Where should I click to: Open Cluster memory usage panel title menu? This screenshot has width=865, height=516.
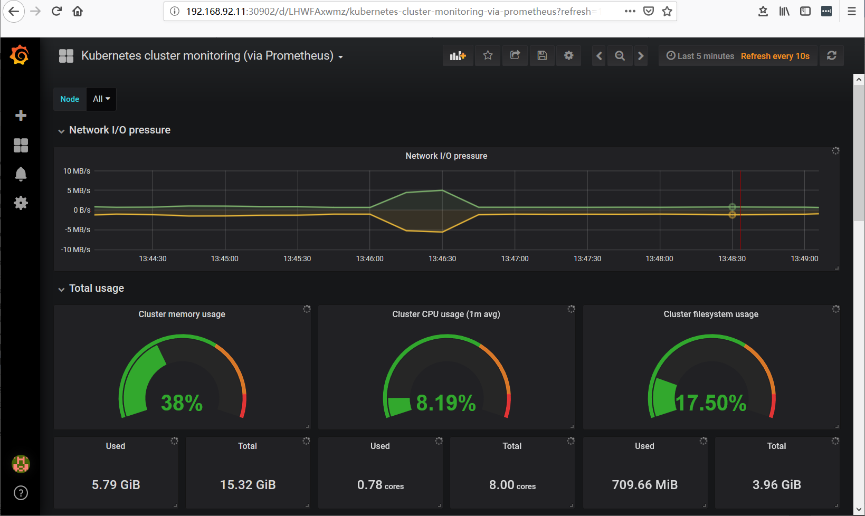coord(182,314)
